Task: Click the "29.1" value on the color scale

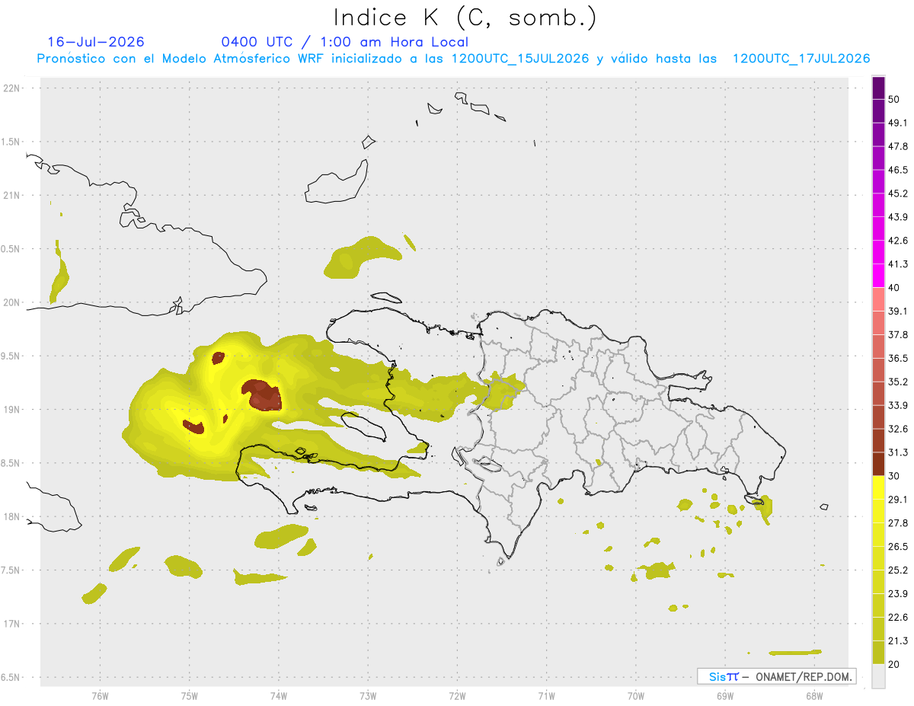Action: tap(899, 500)
